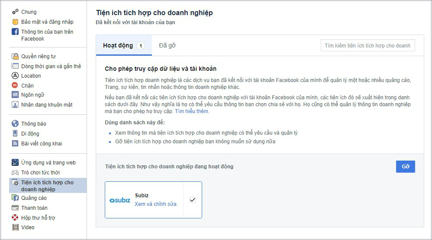Select Tiện ích tích hợp cho doanh nghiệp

47,186
